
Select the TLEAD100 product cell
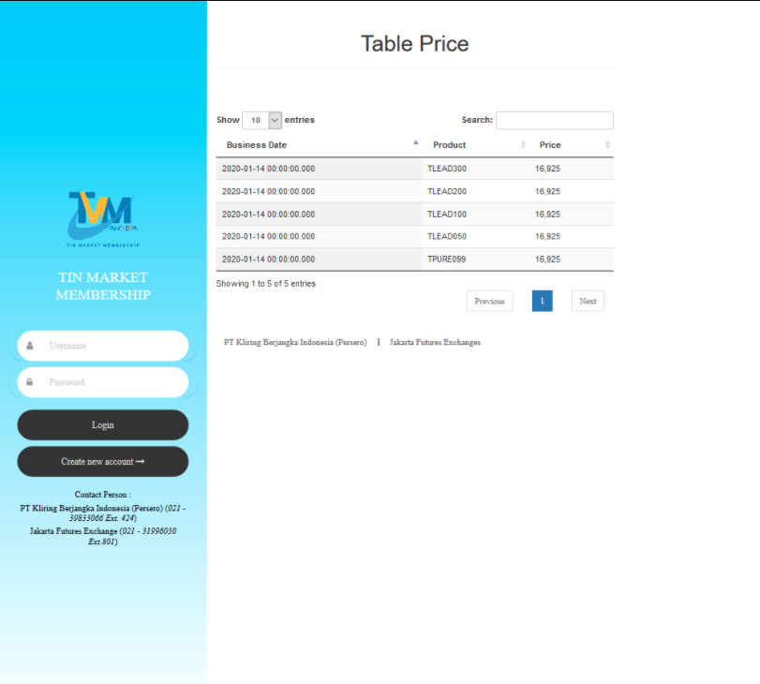(474, 215)
